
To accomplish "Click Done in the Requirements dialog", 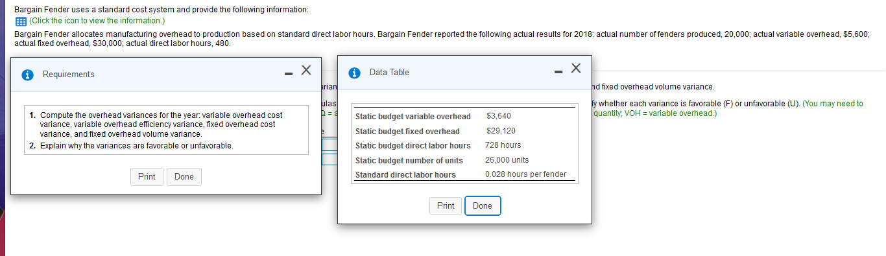I will [184, 176].
